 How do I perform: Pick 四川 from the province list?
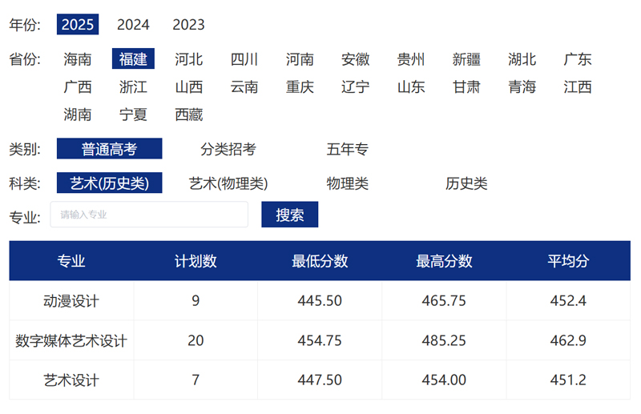click(244, 59)
